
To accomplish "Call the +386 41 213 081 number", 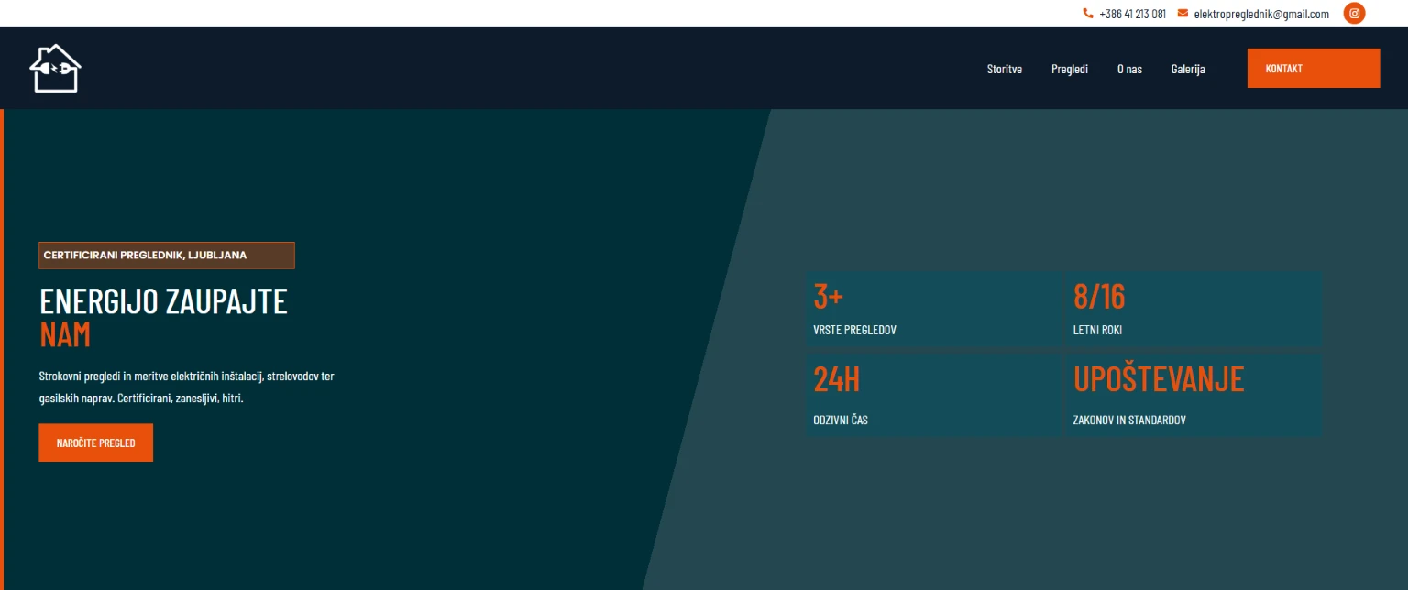I will pyautogui.click(x=1132, y=14).
